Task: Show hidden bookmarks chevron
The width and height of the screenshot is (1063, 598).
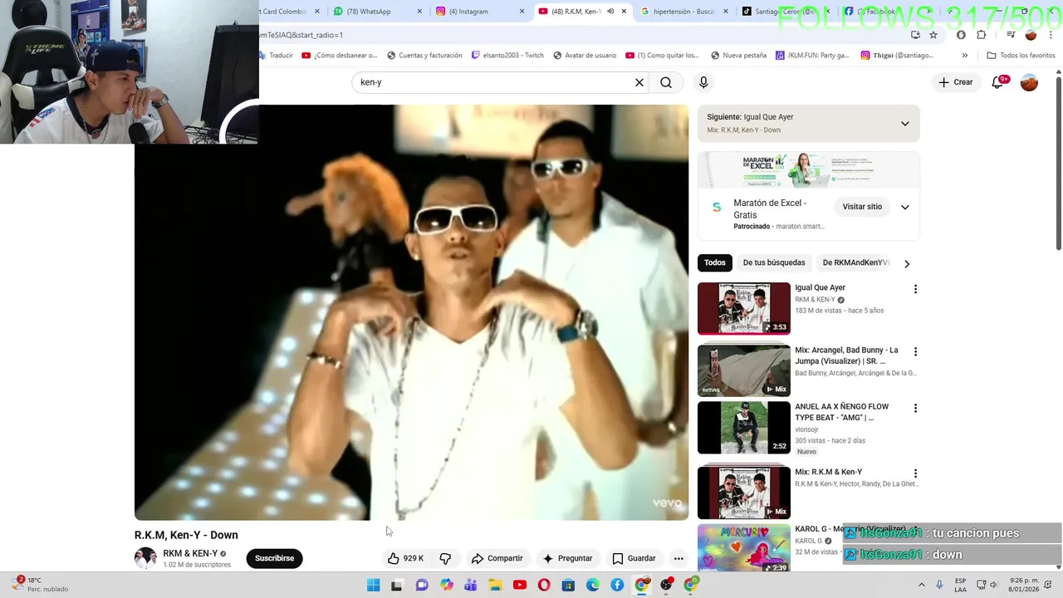Action: click(964, 56)
